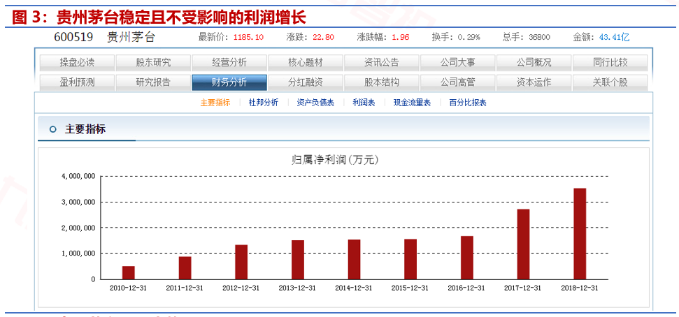Click the 2010-12-31 profit bar

[x=128, y=272]
